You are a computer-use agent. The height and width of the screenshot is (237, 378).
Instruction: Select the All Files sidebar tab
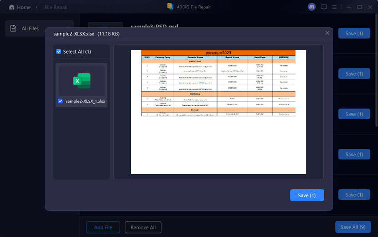(x=30, y=28)
